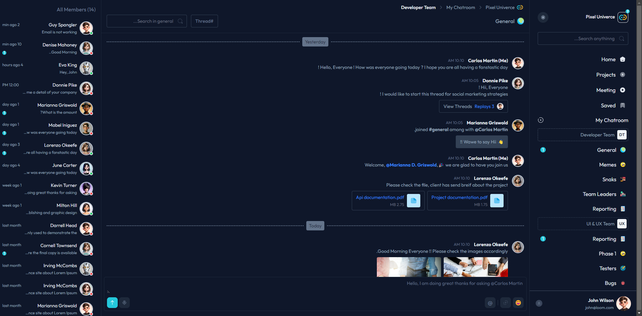
Task: Click View Threads Replays 3 button
Action: point(473,106)
